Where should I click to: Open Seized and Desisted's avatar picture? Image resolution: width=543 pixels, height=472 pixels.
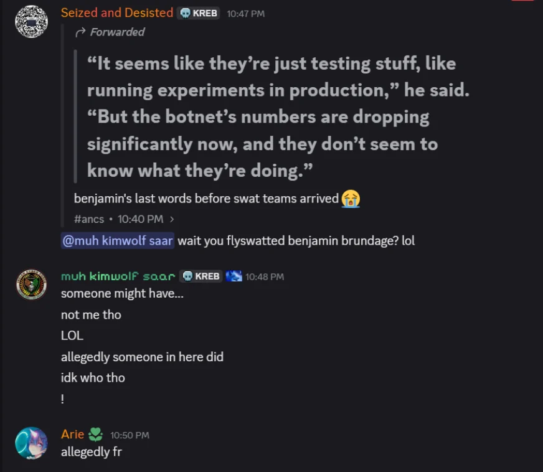pyautogui.click(x=30, y=21)
